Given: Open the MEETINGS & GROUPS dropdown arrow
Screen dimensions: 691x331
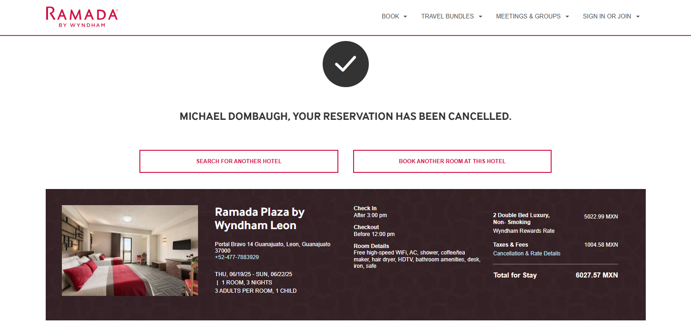Looking at the screenshot, I should pyautogui.click(x=567, y=16).
